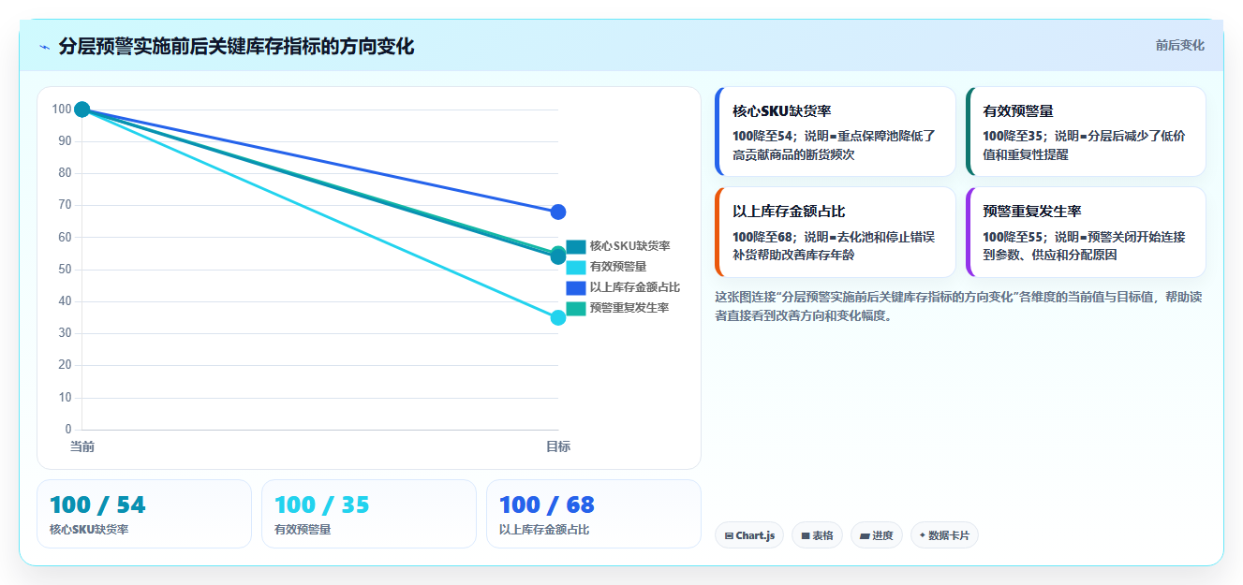1243x585 pixels.
Task: Click legend label 预警重复发生率
Action: (629, 308)
